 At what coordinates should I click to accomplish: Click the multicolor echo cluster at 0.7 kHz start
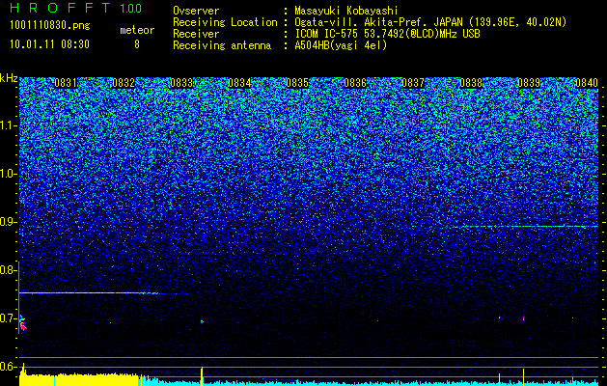tap(23, 322)
